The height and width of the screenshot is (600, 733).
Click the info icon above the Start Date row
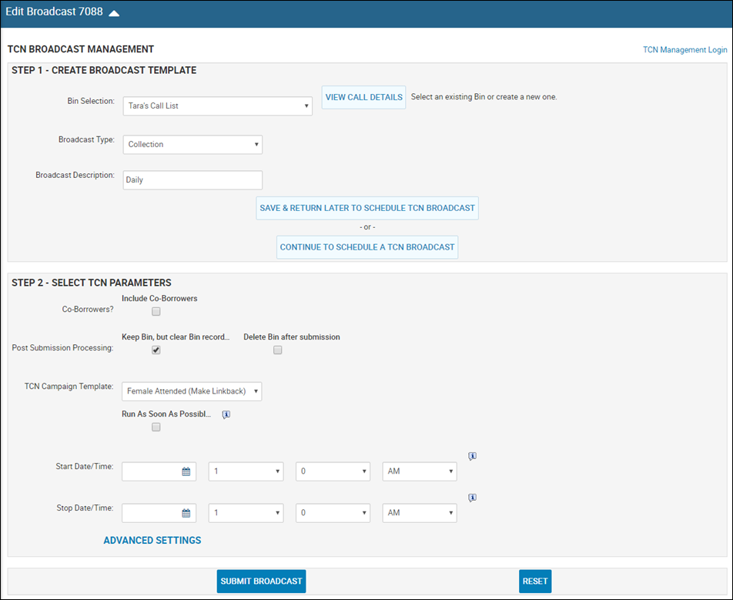(473, 456)
